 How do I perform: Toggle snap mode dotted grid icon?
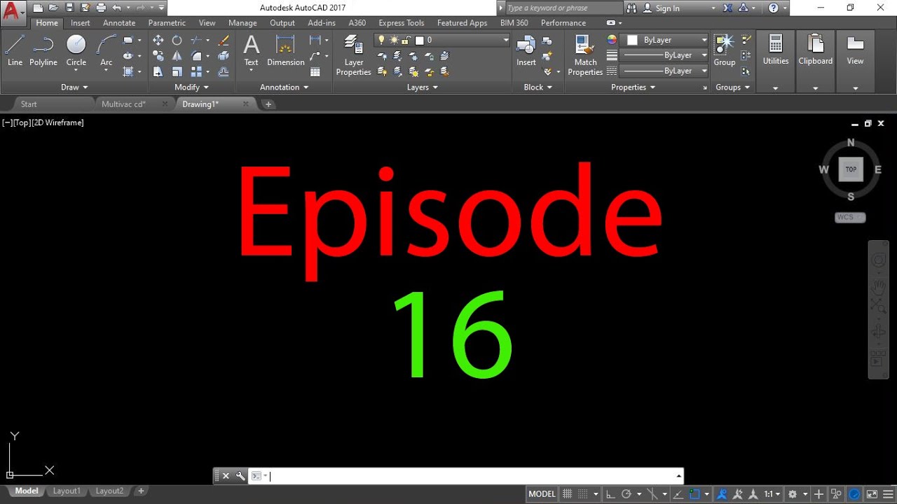click(x=583, y=494)
